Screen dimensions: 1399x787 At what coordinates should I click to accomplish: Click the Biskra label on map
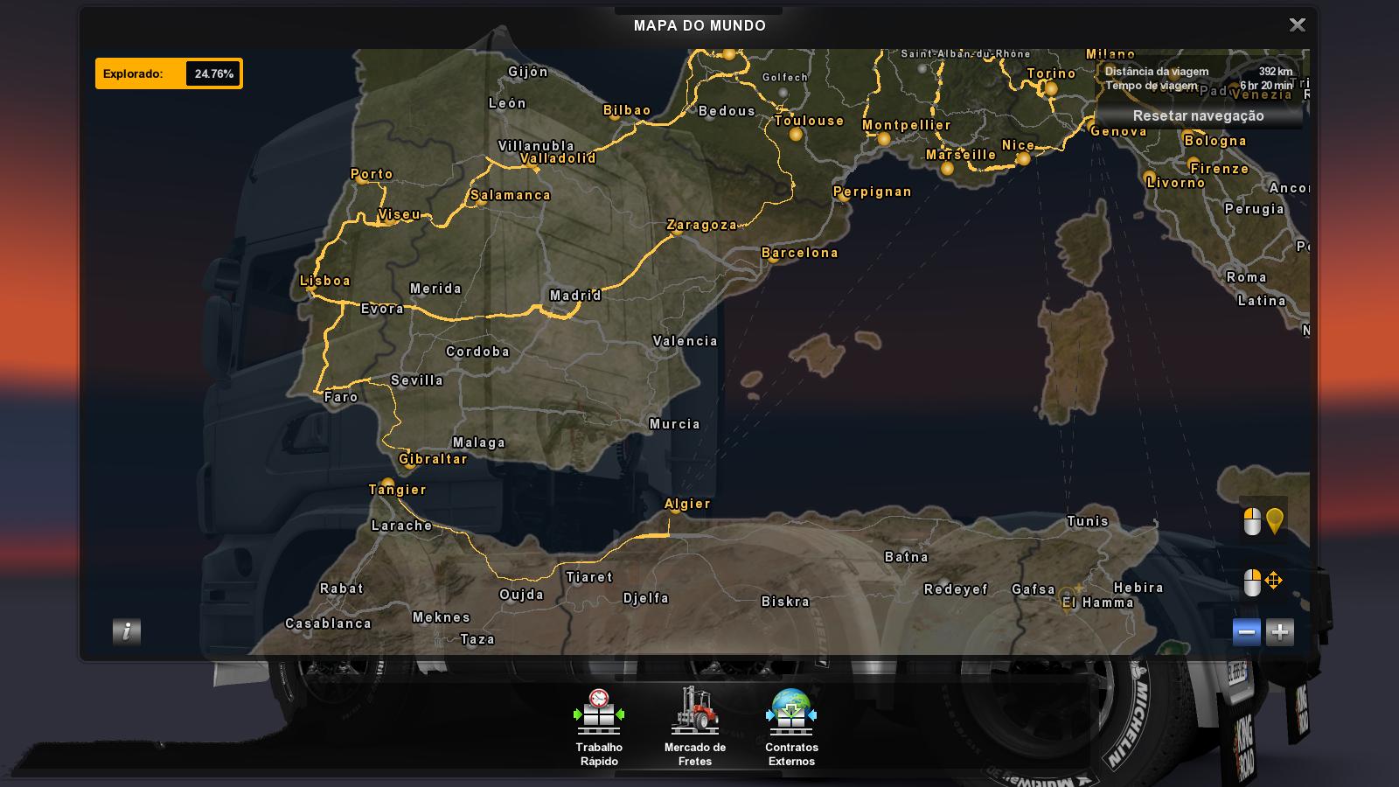click(785, 602)
